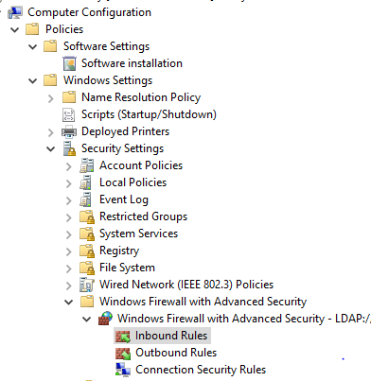Open Scripts (Startup/Shutdown)

point(149,114)
